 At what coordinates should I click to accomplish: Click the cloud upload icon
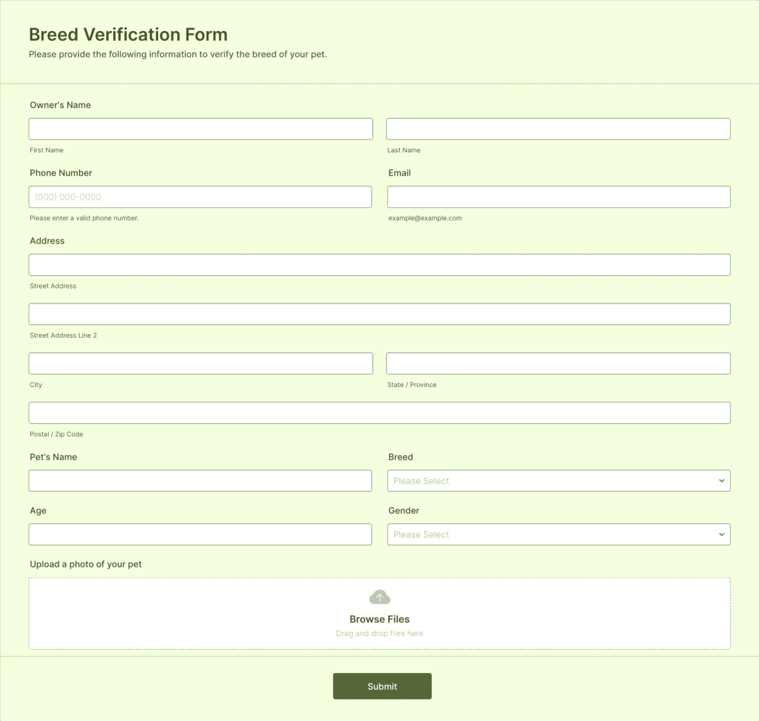coord(379,596)
